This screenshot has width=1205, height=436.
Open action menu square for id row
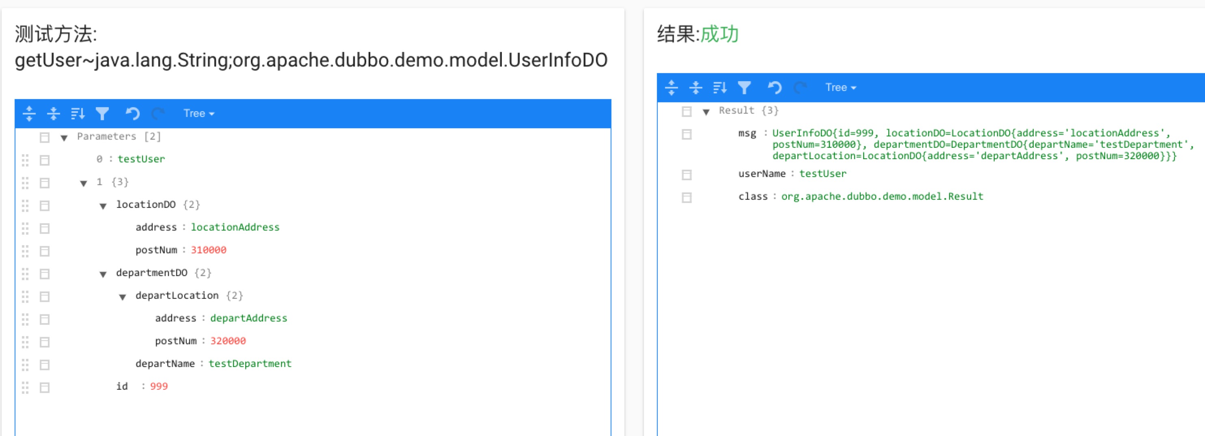pos(44,387)
